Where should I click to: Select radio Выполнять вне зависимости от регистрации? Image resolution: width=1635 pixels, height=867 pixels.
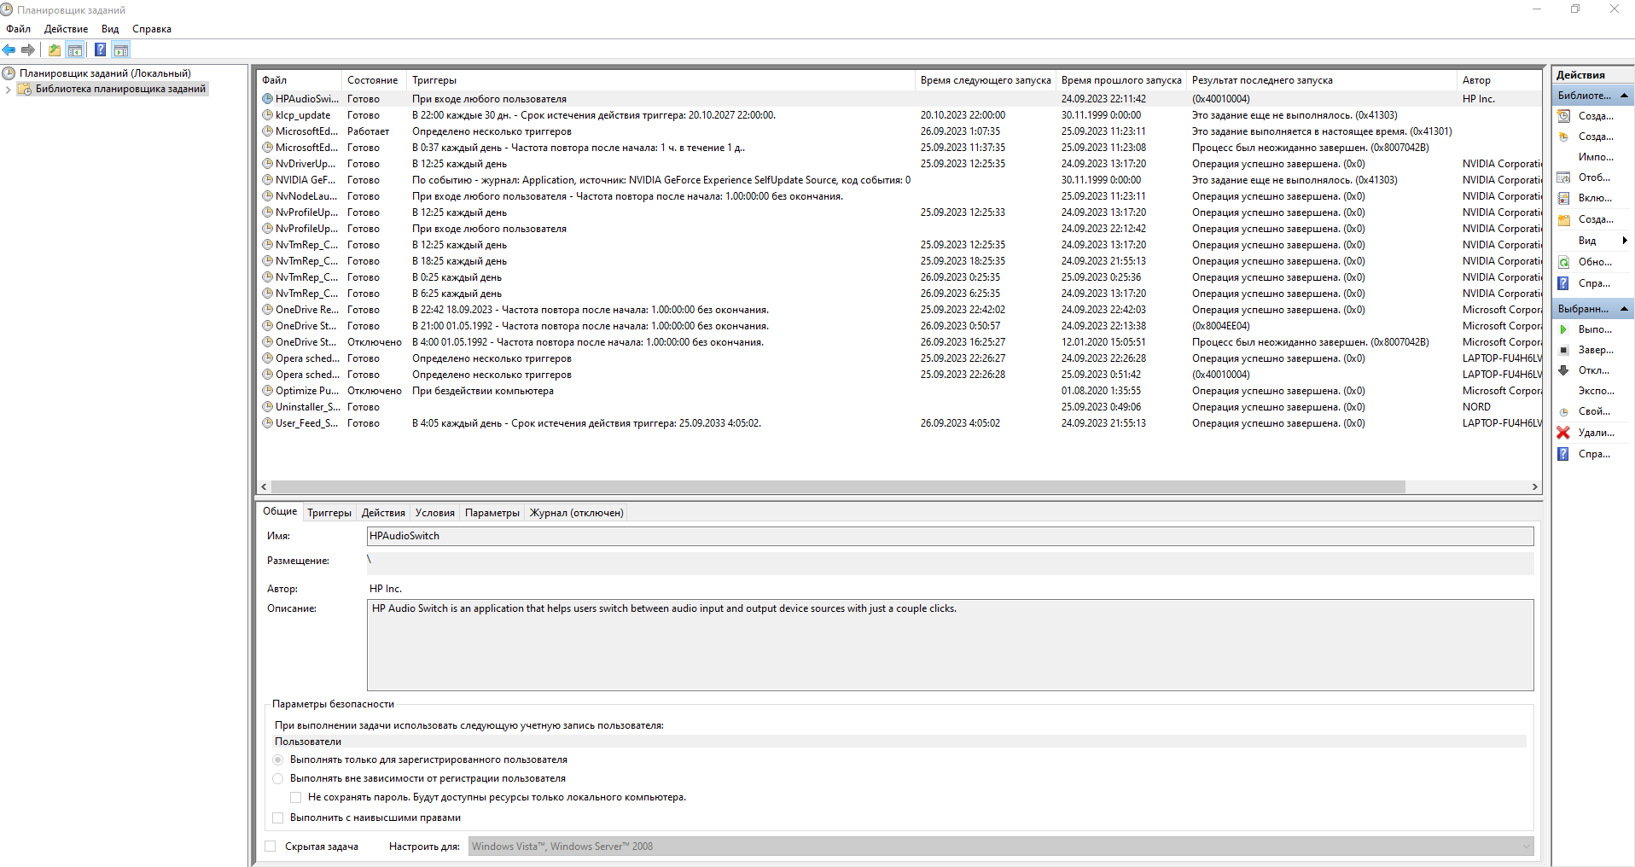pyautogui.click(x=278, y=778)
